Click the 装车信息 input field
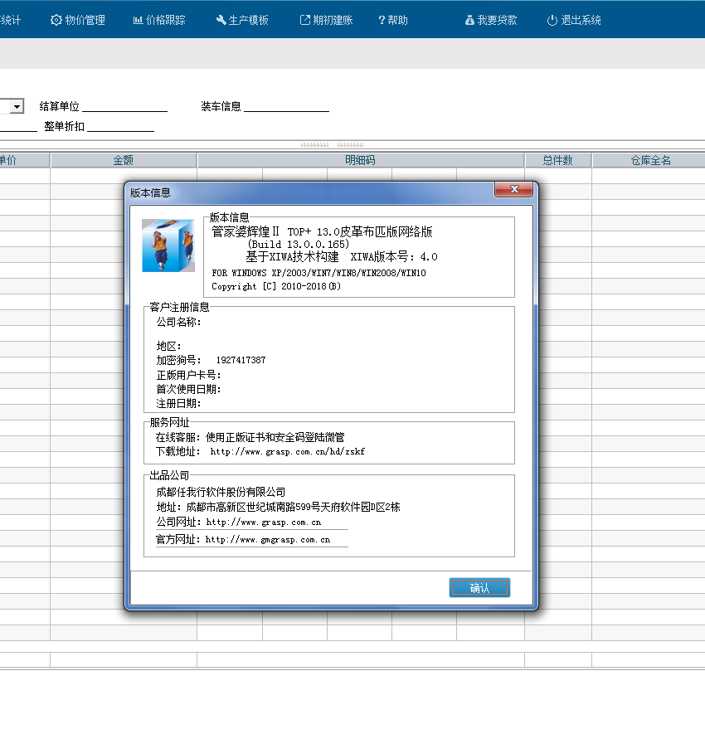The width and height of the screenshot is (705, 729). [x=286, y=106]
